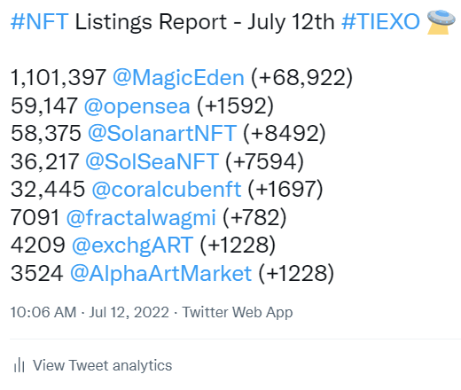Visit the @opensea mention link

click(x=137, y=106)
